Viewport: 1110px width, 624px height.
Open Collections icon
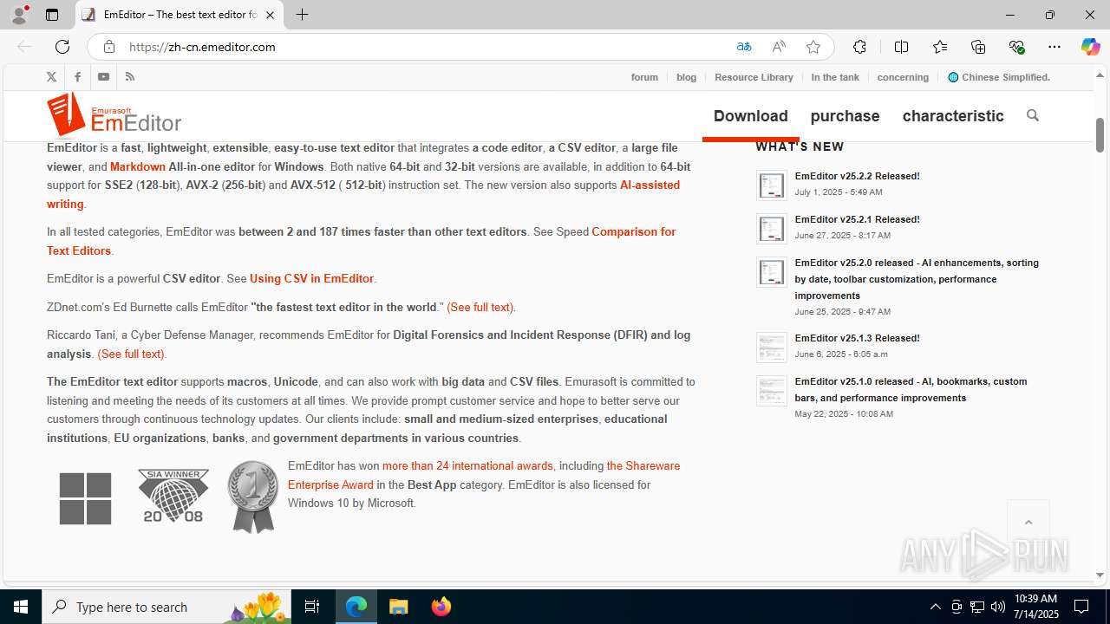(x=978, y=47)
